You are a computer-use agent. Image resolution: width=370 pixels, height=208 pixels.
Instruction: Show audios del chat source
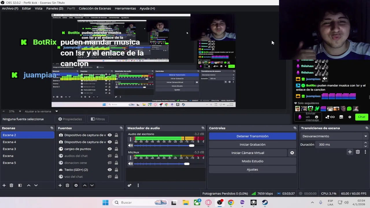pyautogui.click(x=110, y=156)
